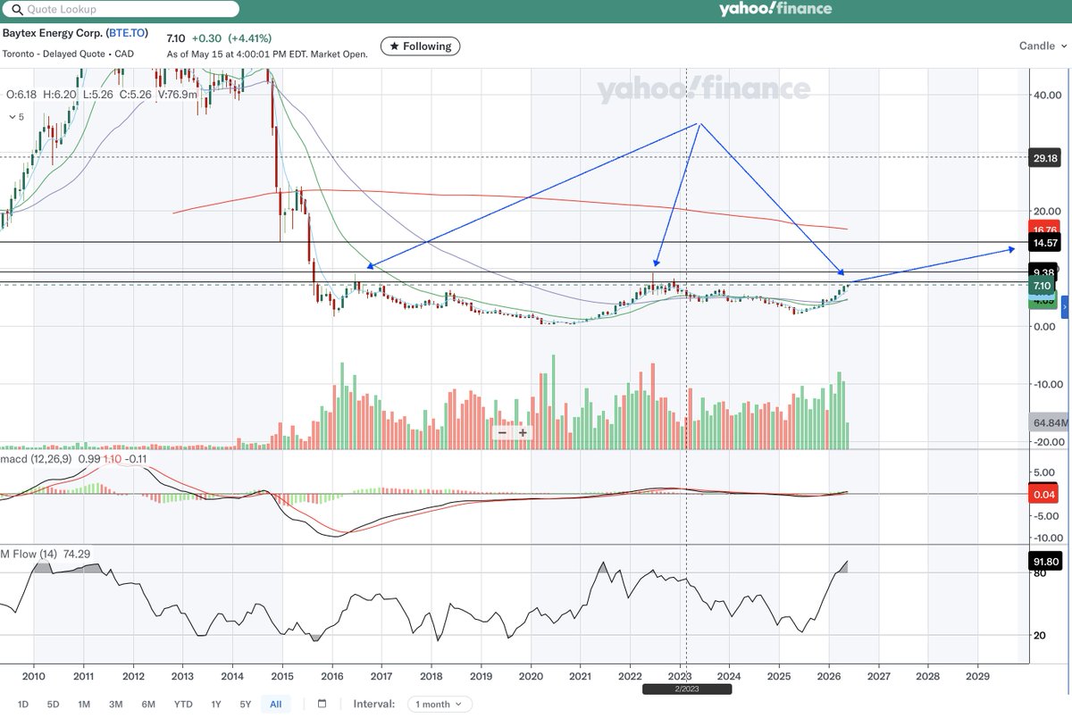1072x718 pixels.
Task: Click the M Flow (14) indicator label
Action: (29, 554)
